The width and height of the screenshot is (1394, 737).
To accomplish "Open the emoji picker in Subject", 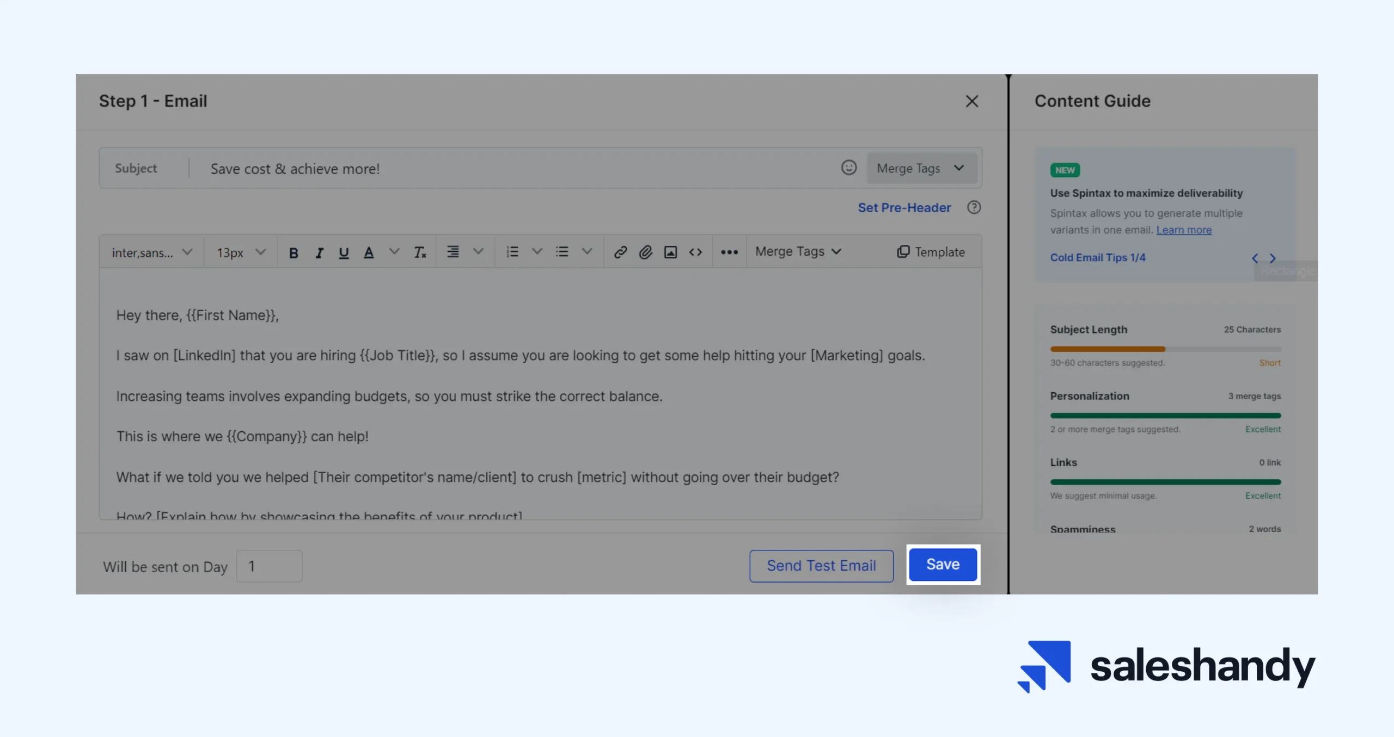I will [848, 168].
